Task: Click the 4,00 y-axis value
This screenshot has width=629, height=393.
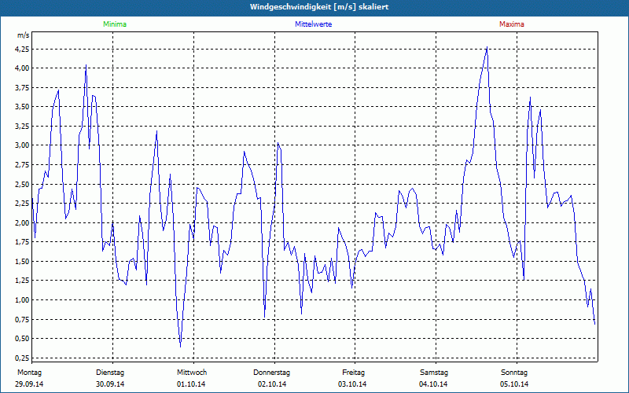Action: tap(23, 68)
